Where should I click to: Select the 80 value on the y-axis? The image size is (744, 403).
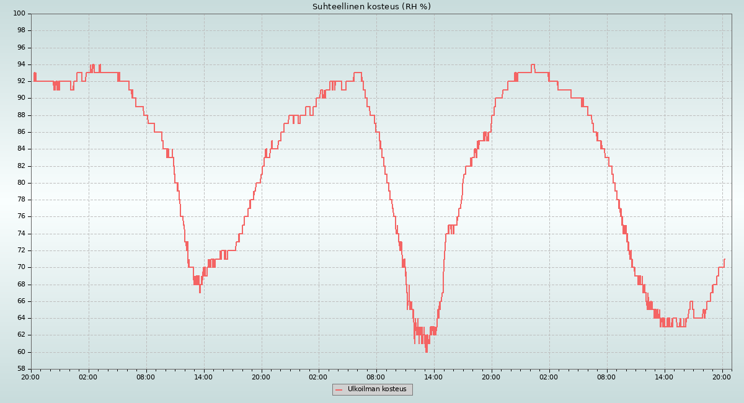(x=20, y=183)
